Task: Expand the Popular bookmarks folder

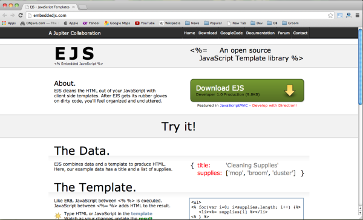Action: (213, 23)
